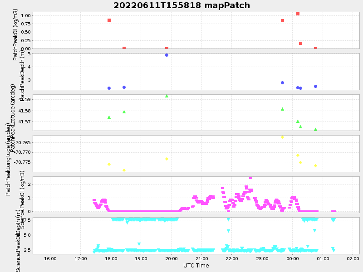Viewport: 363px width, 272px height.
Task: Select blue depth circle near 00:45
Action: pyautogui.click(x=315, y=86)
